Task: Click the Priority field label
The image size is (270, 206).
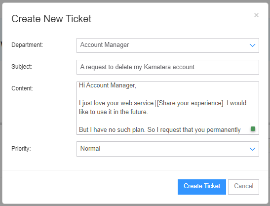Action: click(x=21, y=148)
